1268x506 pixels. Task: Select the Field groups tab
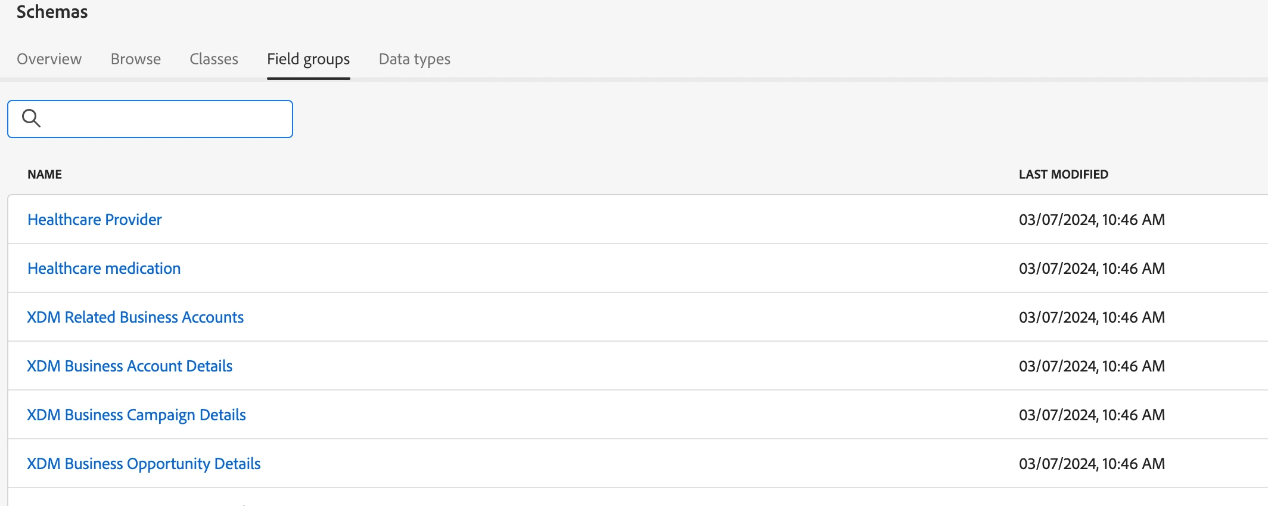(x=308, y=59)
